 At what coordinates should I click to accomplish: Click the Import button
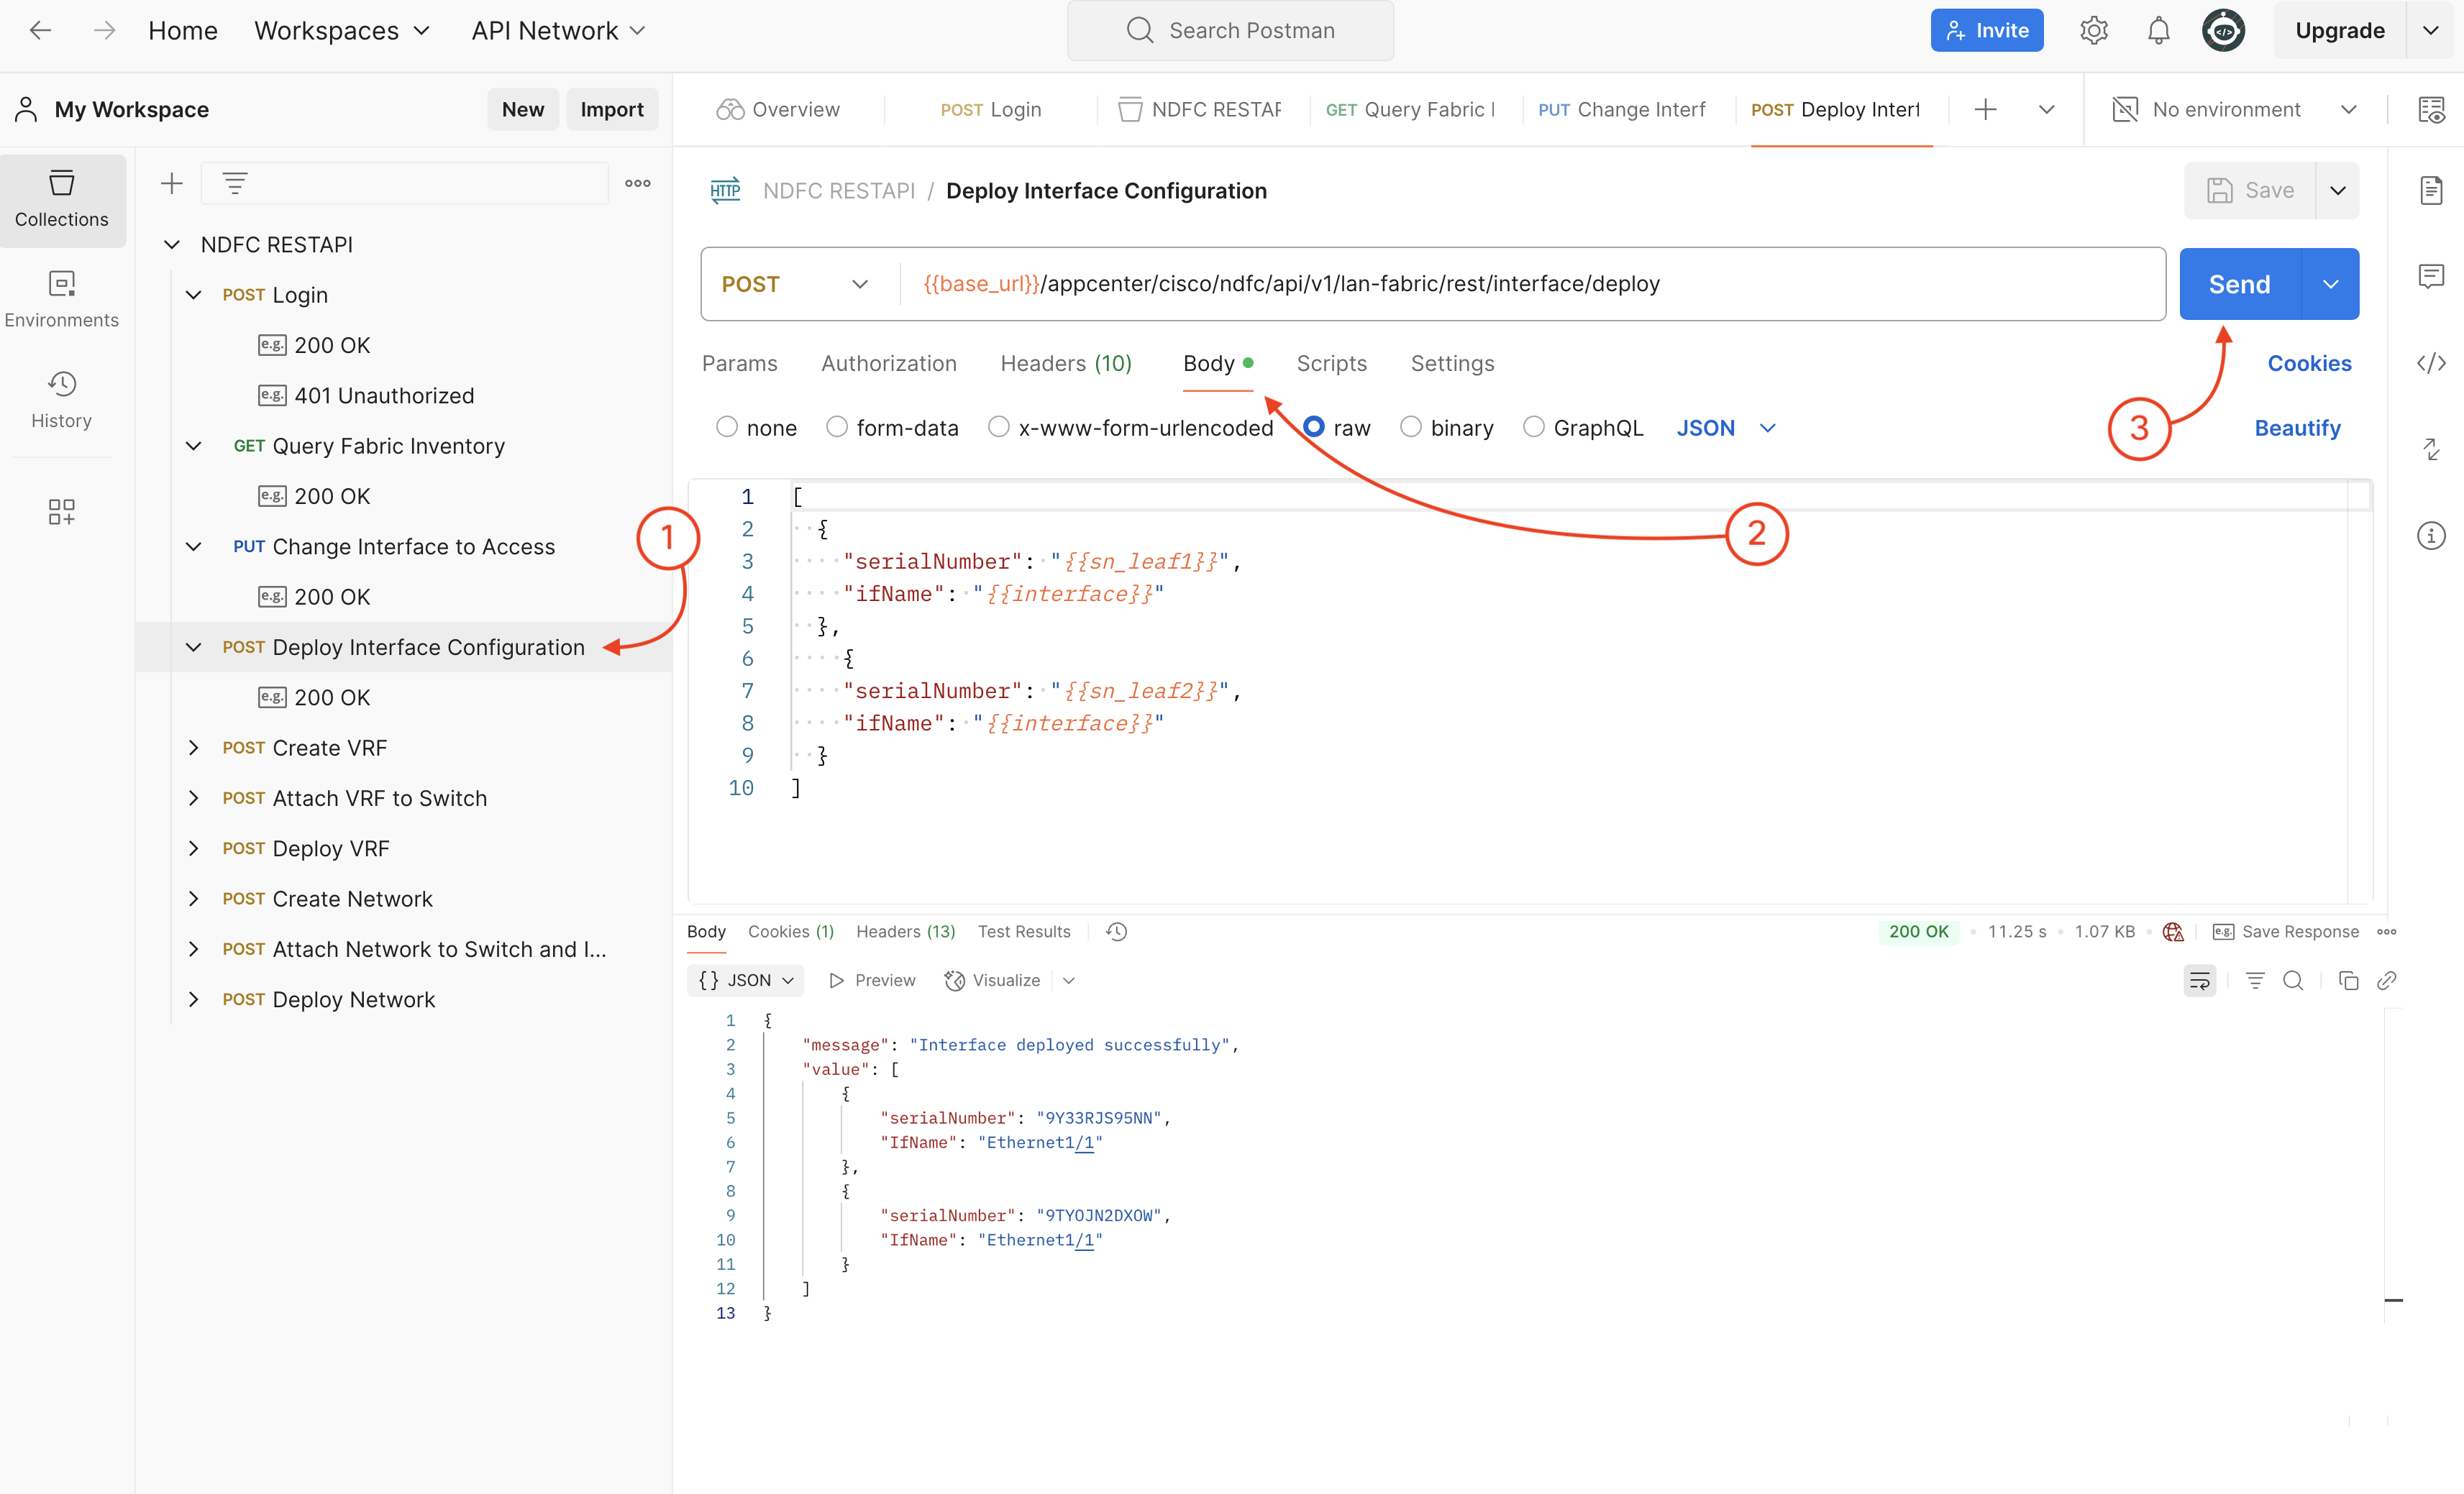click(611, 110)
